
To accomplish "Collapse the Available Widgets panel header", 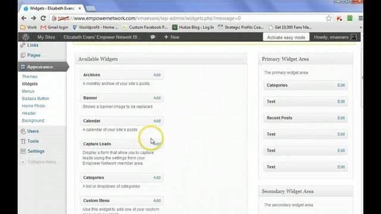I will coord(161,59).
